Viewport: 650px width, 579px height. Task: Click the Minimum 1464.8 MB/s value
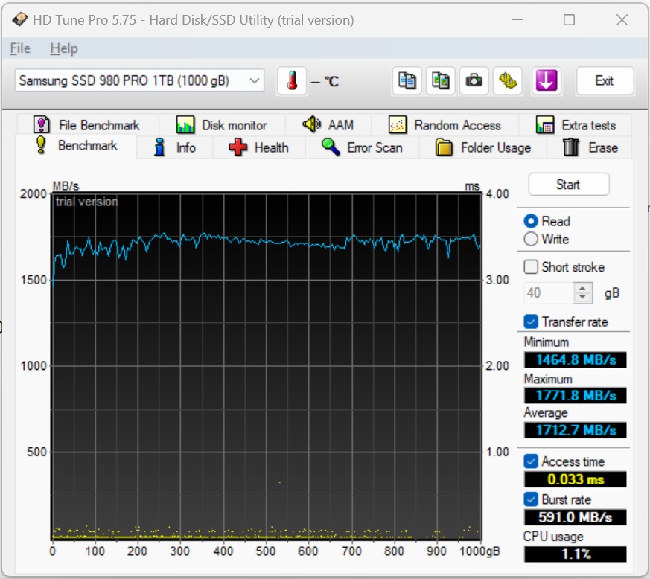click(x=576, y=359)
